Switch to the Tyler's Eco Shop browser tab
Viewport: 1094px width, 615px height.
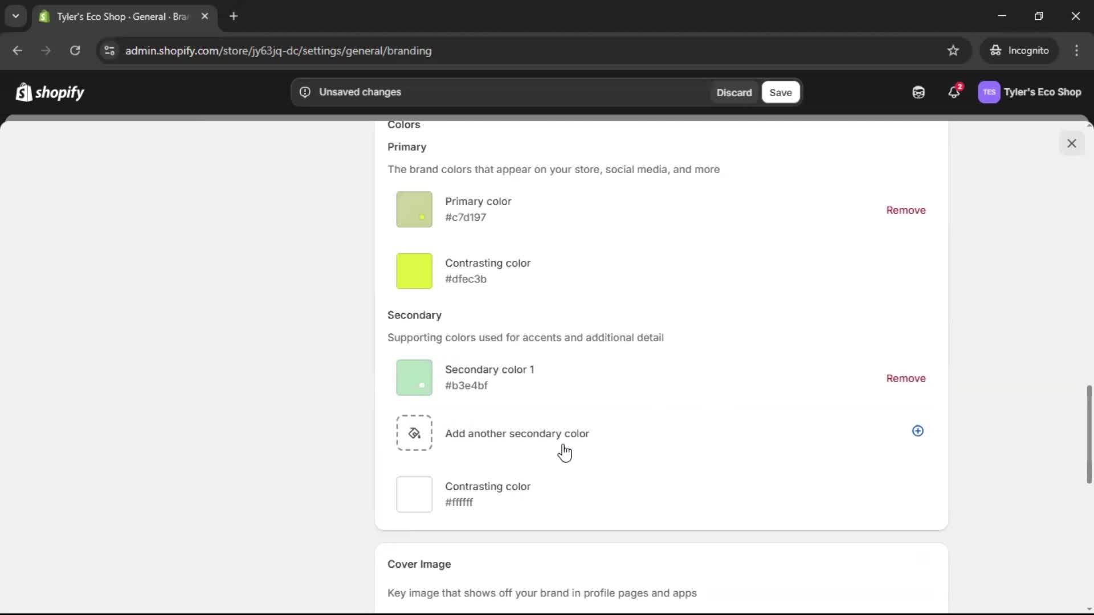point(114,17)
